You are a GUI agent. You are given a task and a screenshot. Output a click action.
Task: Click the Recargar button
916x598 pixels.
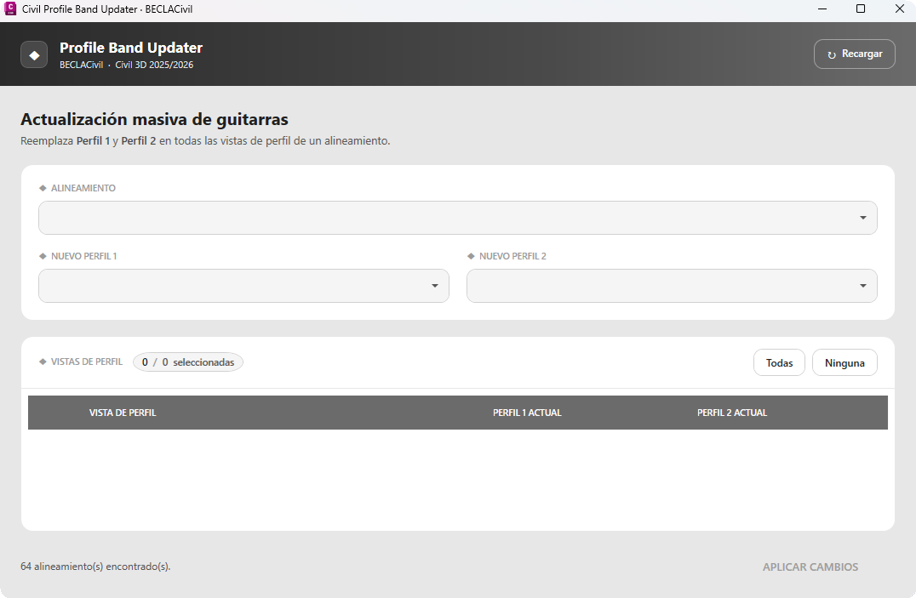[854, 54]
